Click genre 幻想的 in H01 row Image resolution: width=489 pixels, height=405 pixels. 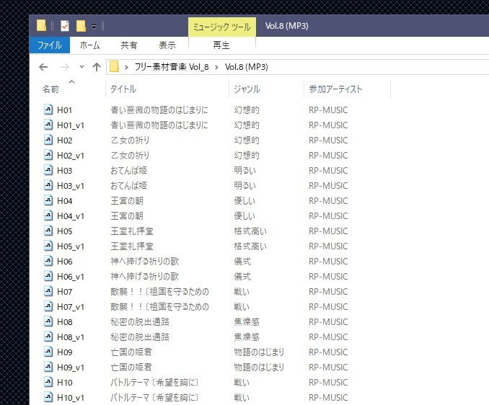pos(247,110)
